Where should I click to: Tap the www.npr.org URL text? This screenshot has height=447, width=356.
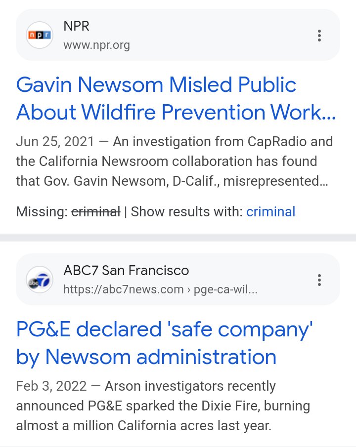point(96,45)
